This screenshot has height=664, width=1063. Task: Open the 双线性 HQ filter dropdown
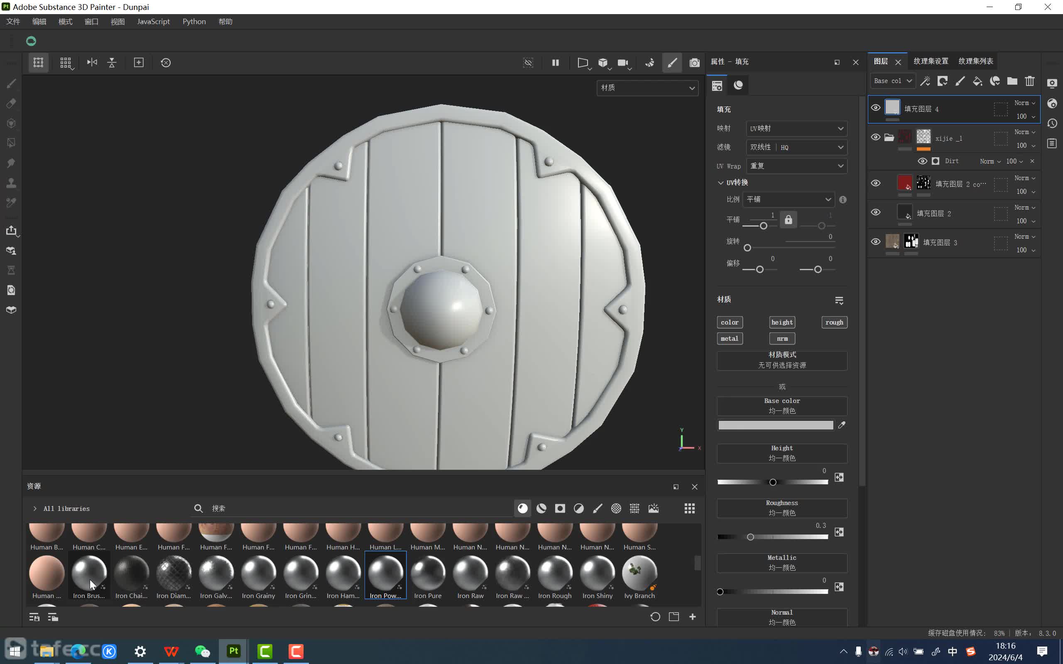(796, 147)
